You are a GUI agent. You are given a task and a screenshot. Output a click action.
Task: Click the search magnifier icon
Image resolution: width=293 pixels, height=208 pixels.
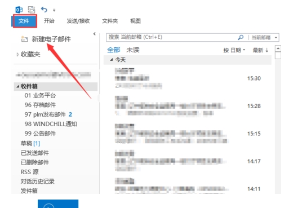click(241, 37)
